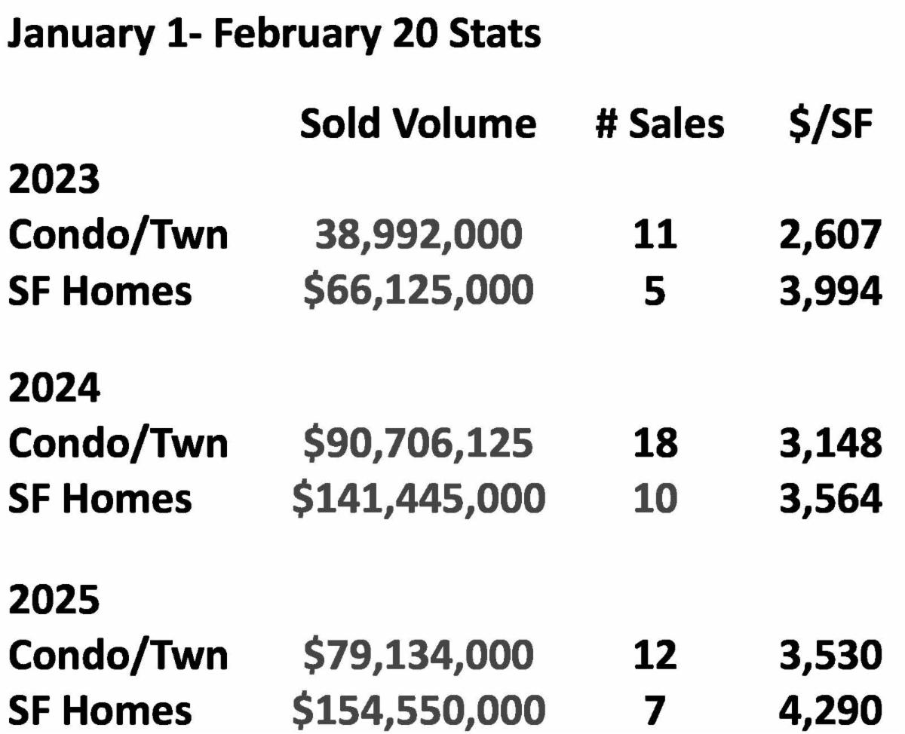Select the $141,445,000 sold volume figure

pos(418,500)
